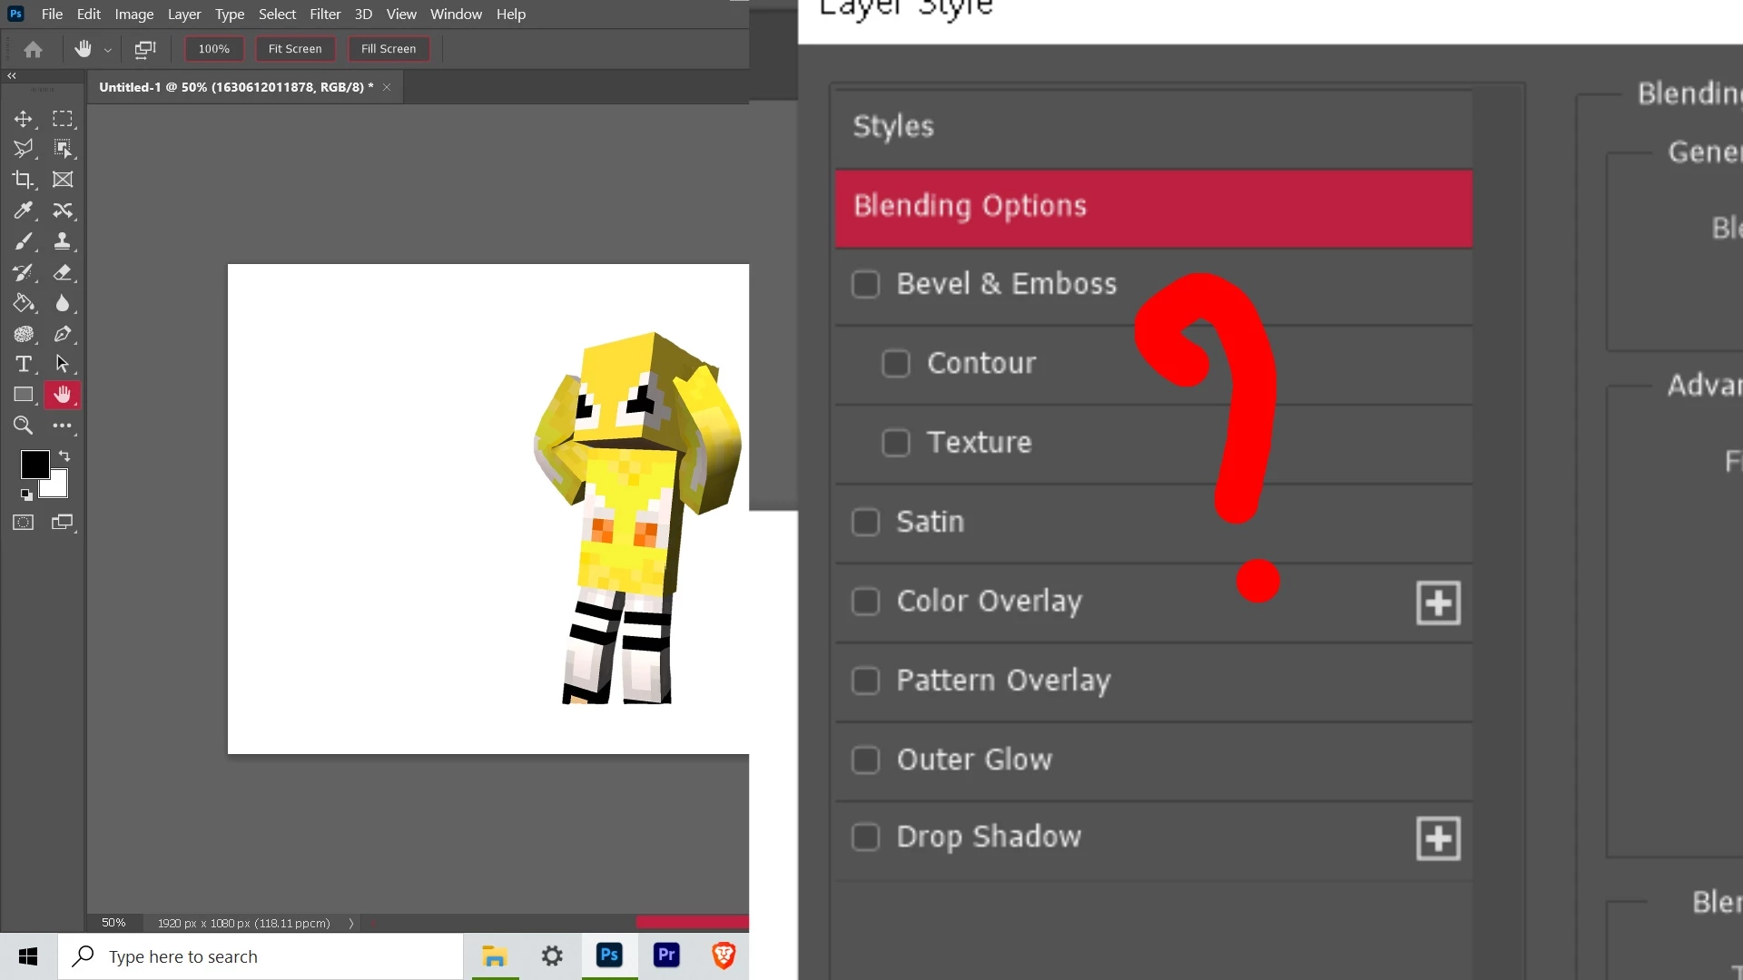The image size is (1743, 980).
Task: Swap foreground and background colors
Action: coord(64,456)
